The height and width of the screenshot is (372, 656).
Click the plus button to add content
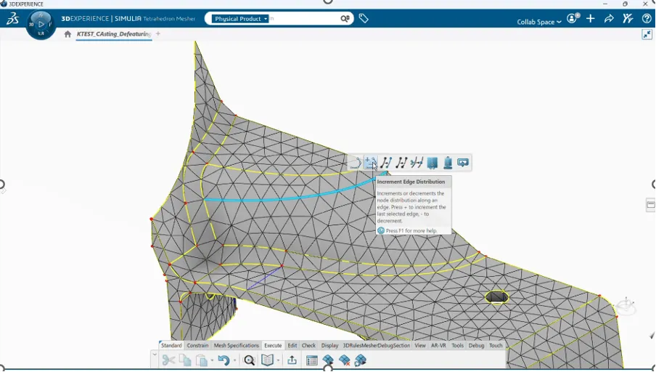click(x=591, y=20)
